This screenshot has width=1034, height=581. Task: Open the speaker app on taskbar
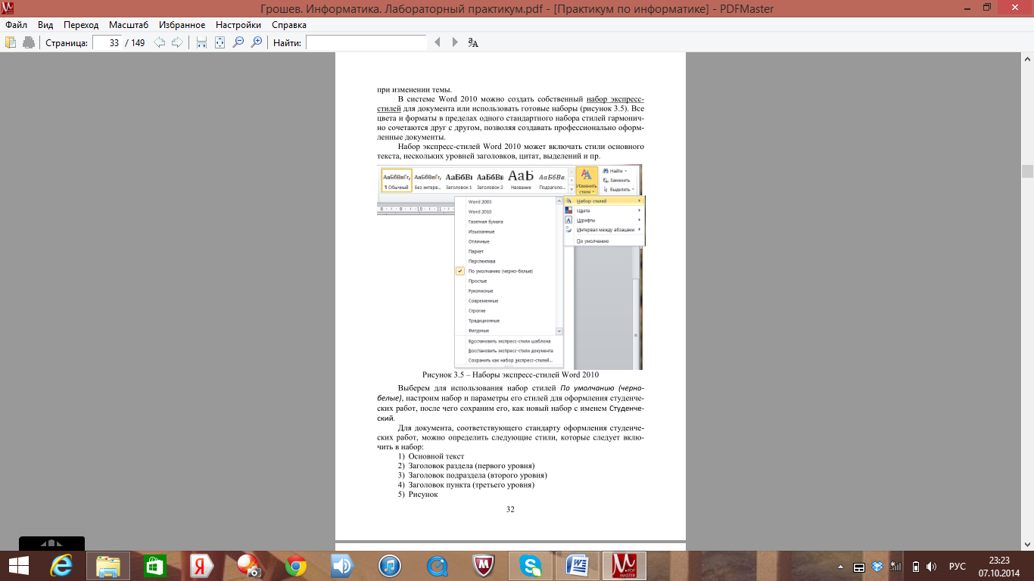(342, 566)
